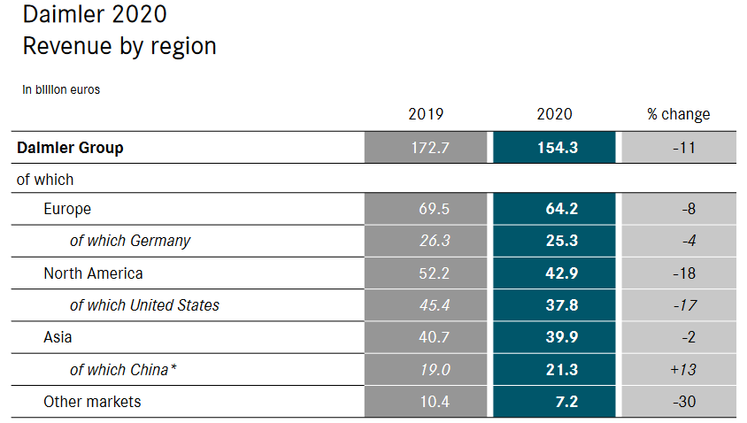Screen dimensions: 747x423
Task: Click the Daimler Group row label
Action: 70,148
